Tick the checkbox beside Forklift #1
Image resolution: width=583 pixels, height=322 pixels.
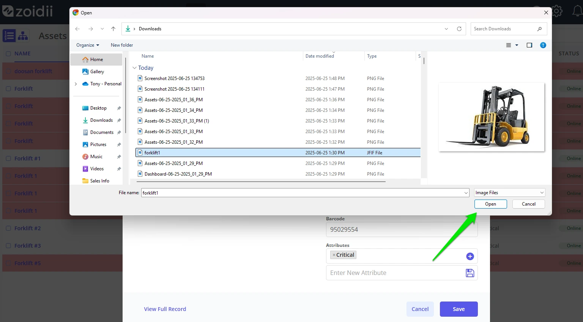(8, 159)
